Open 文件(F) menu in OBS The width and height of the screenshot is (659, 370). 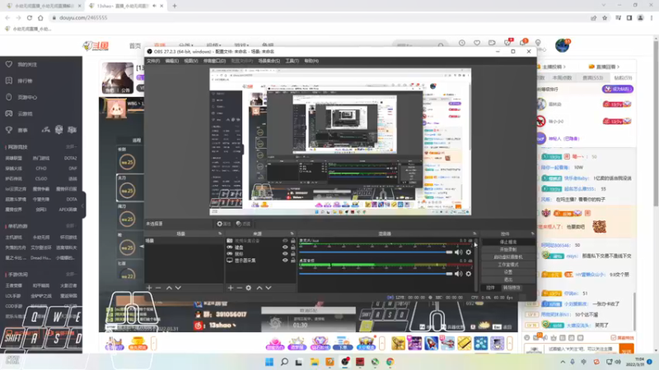[x=153, y=61]
